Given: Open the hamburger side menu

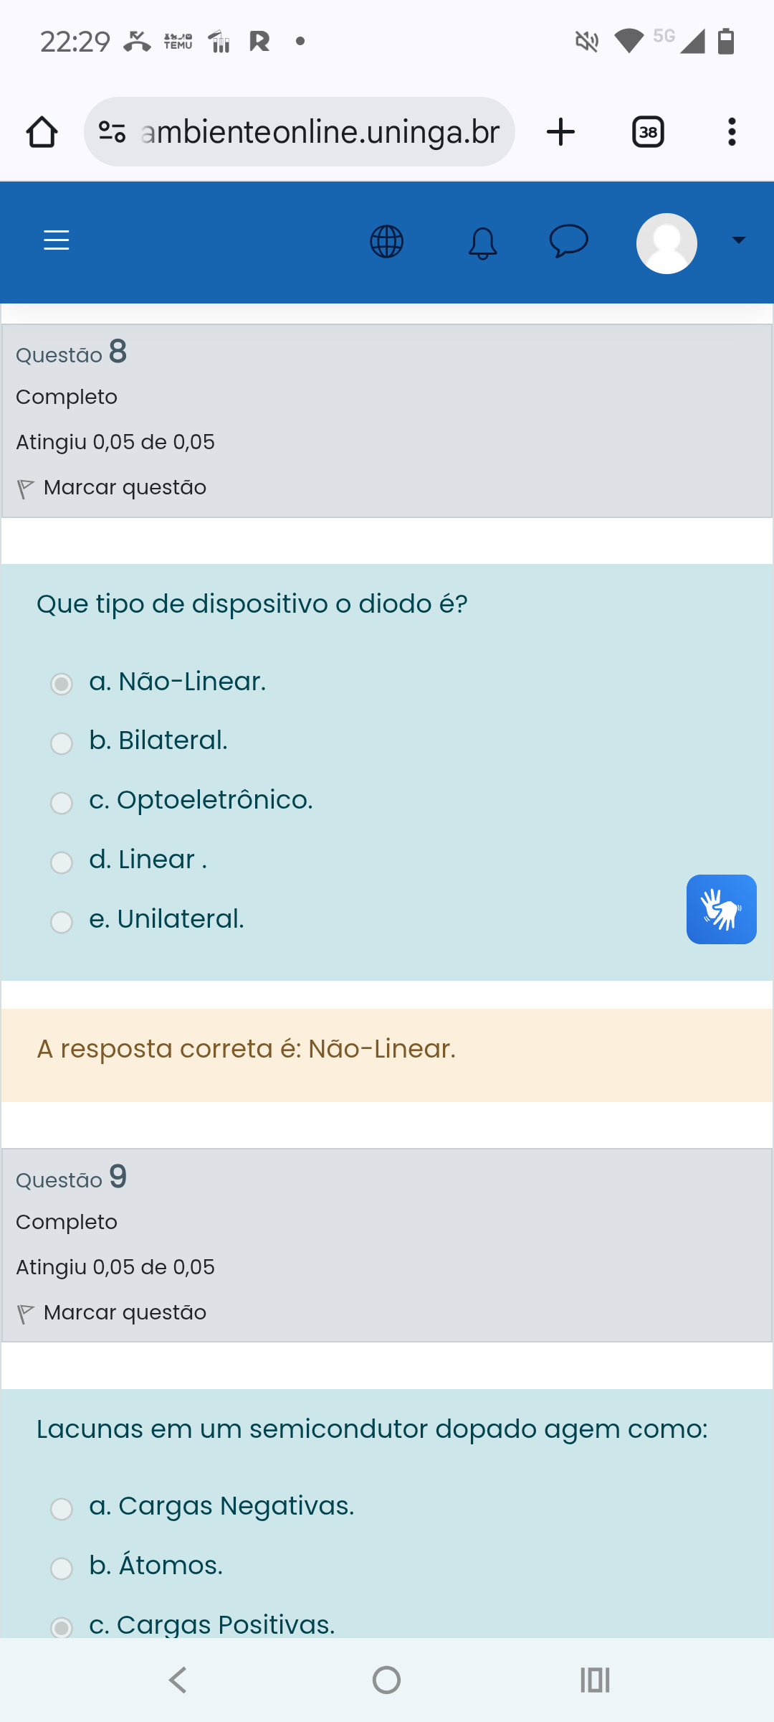Looking at the screenshot, I should tap(57, 240).
